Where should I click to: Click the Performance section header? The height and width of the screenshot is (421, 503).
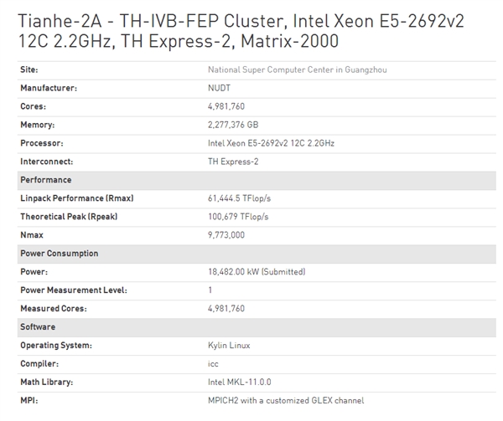(46, 180)
